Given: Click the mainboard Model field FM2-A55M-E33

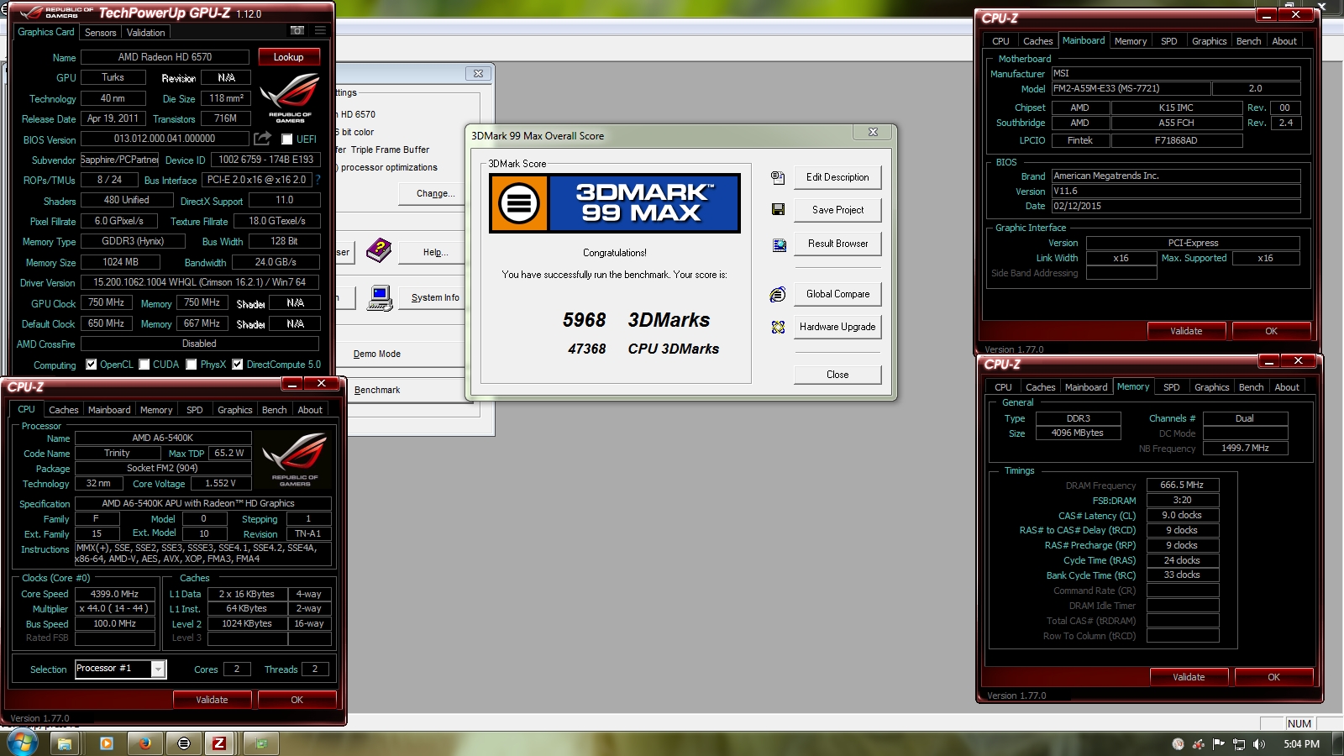Looking at the screenshot, I should (1131, 88).
